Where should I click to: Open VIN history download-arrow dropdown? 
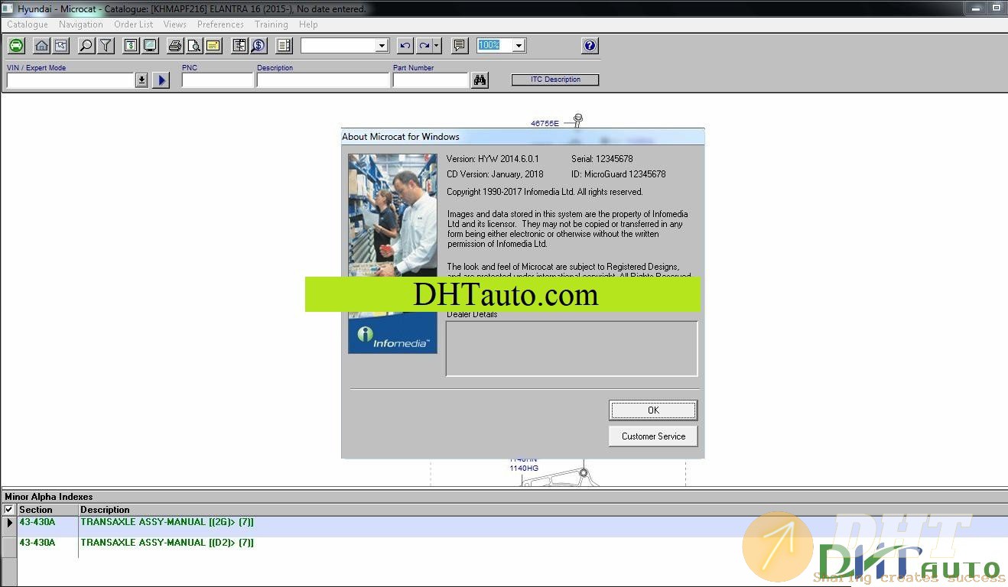click(141, 80)
